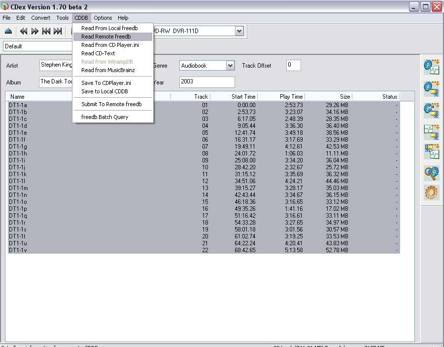The image size is (444, 347).
Task: Click the compressed audio to WAV icon
Action: pos(431,152)
